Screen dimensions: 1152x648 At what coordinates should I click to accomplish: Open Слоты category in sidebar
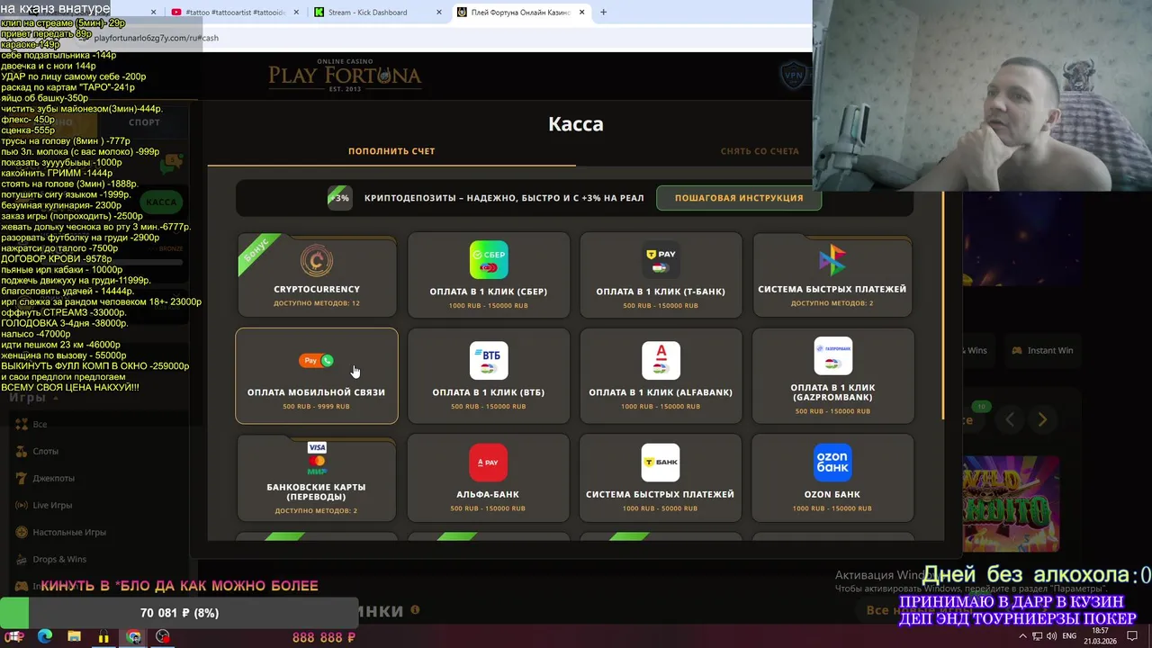click(45, 451)
